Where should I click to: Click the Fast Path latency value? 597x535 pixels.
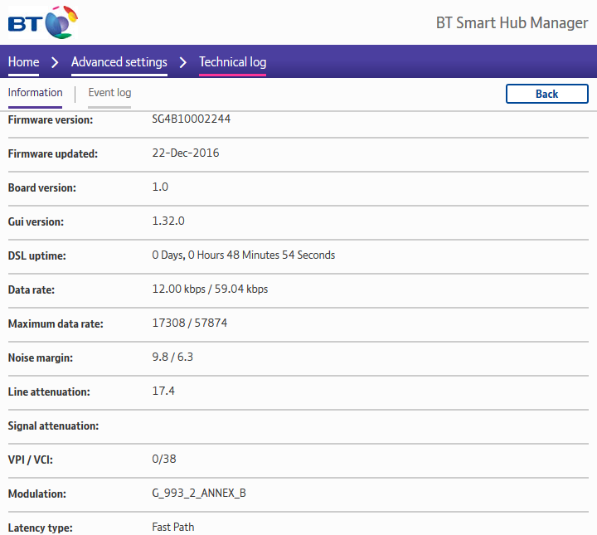point(172,527)
